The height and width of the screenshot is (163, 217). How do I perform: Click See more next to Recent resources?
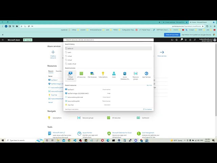(149, 85)
